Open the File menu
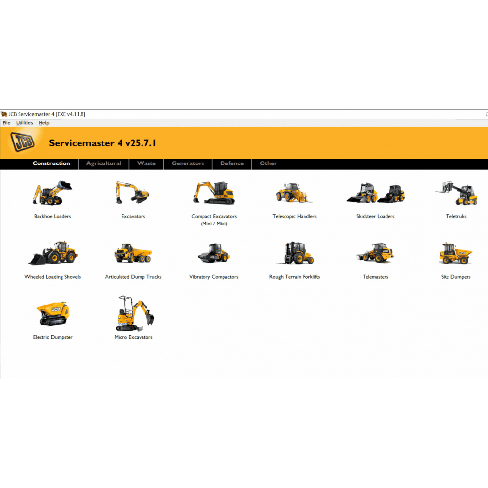The height and width of the screenshot is (488, 488). pos(6,123)
